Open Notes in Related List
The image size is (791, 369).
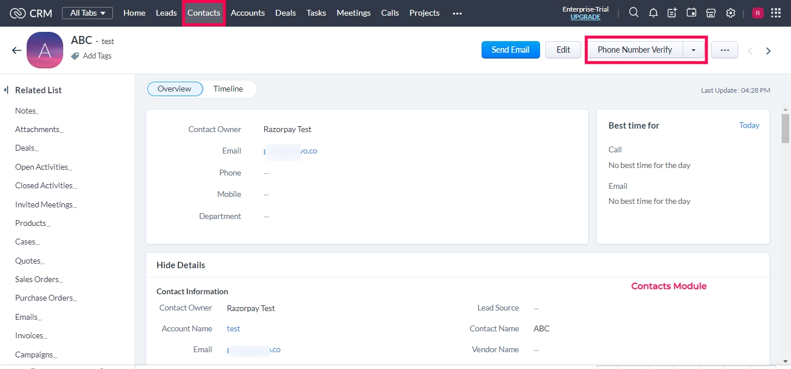(x=27, y=111)
